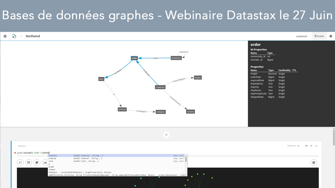Toggle cell visibility eye icon
335x188 pixels.
(x=306, y=146)
